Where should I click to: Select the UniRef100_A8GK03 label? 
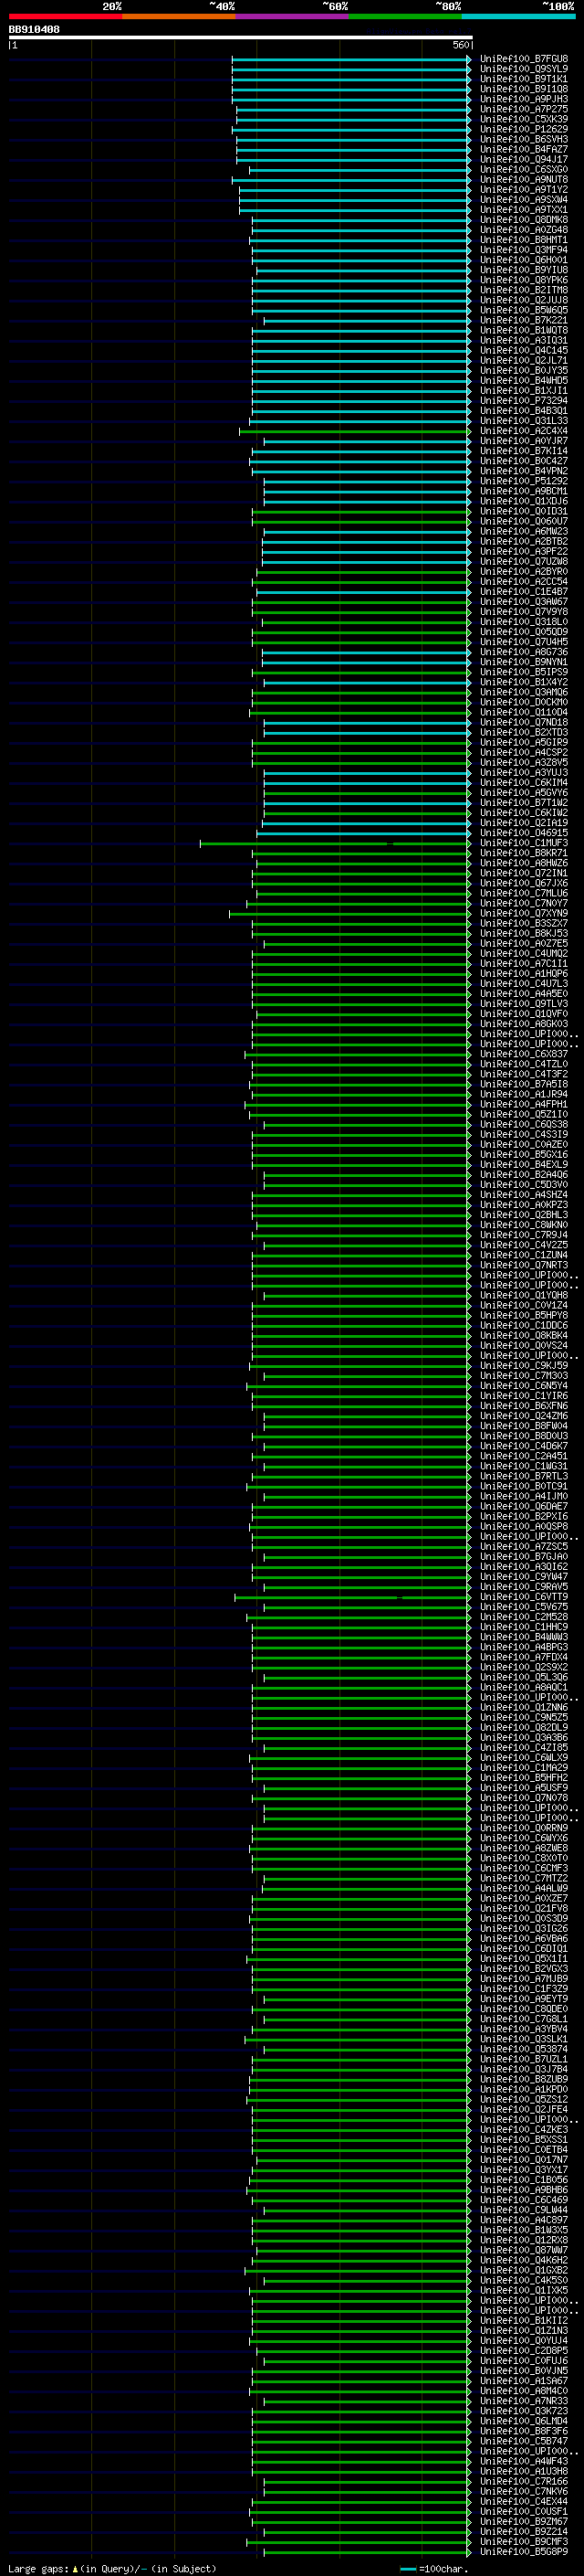[523, 1024]
